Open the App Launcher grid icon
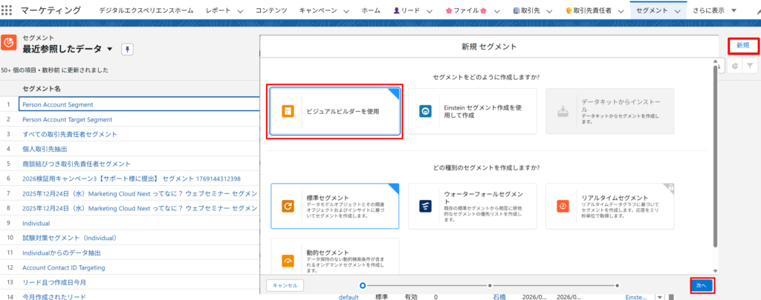The height and width of the screenshot is (300, 761). (7, 10)
